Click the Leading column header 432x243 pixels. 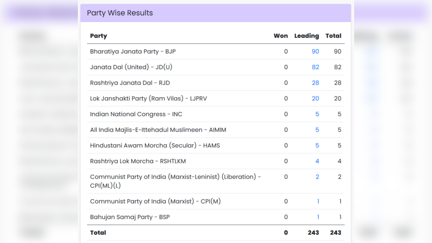click(x=307, y=36)
